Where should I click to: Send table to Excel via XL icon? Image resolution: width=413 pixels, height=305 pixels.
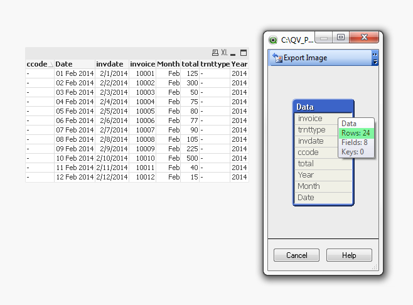click(224, 53)
